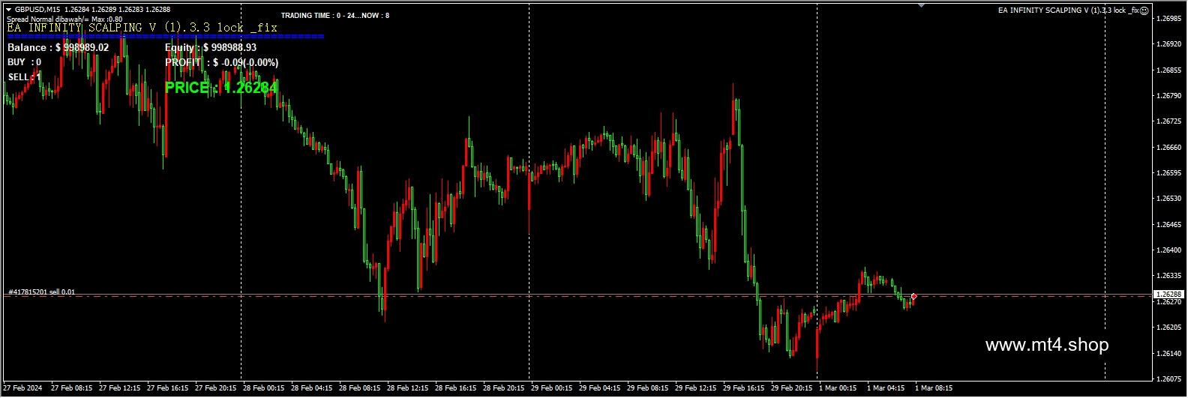Screen dimensions: 1188x398
Task: Click the green PRICE : 1.26284 label
Action: pos(221,88)
